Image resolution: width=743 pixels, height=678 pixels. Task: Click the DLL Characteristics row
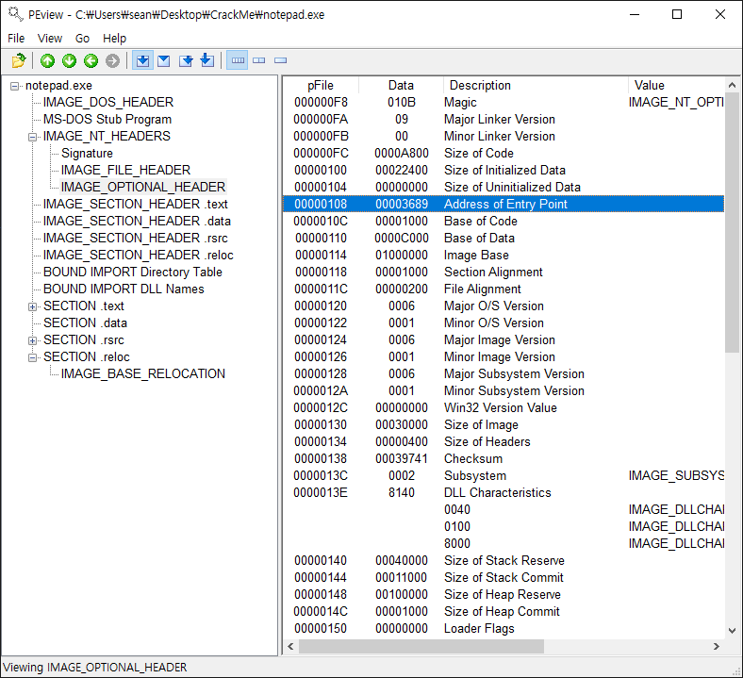[x=504, y=493]
